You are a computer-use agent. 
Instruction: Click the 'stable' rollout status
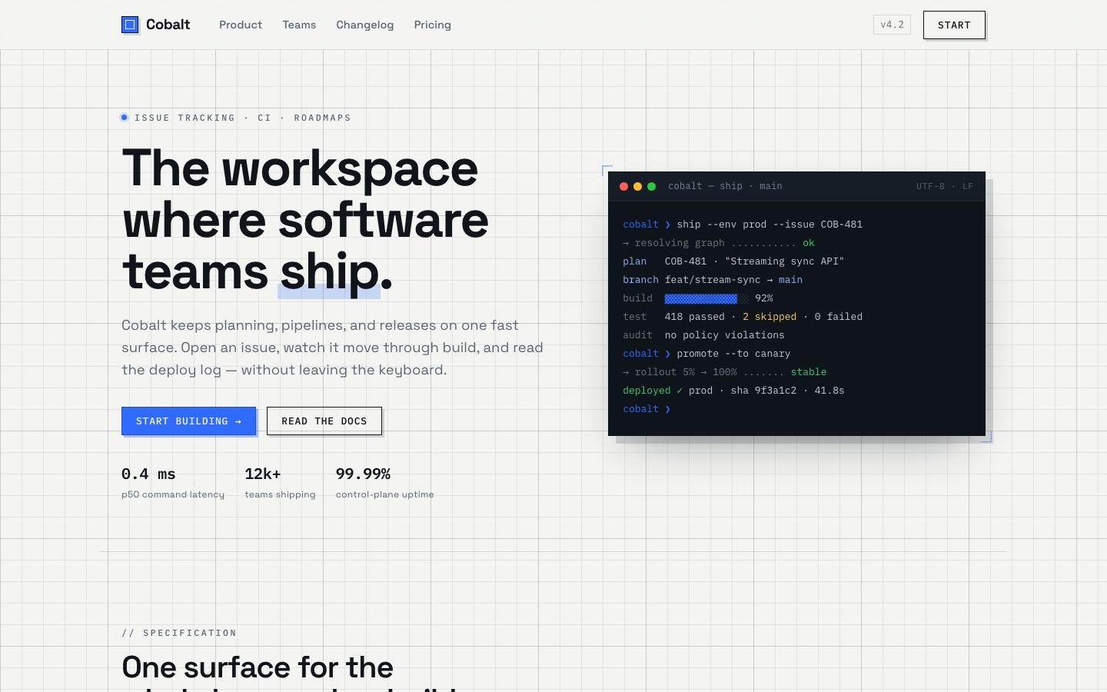pos(809,372)
